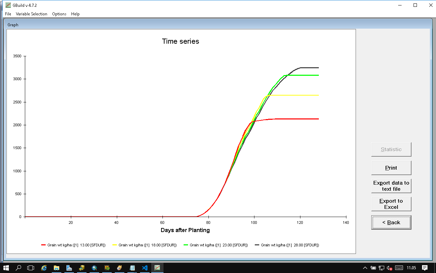Screen dimensions: 436x273
Task: Open the Options menu
Action: point(59,14)
